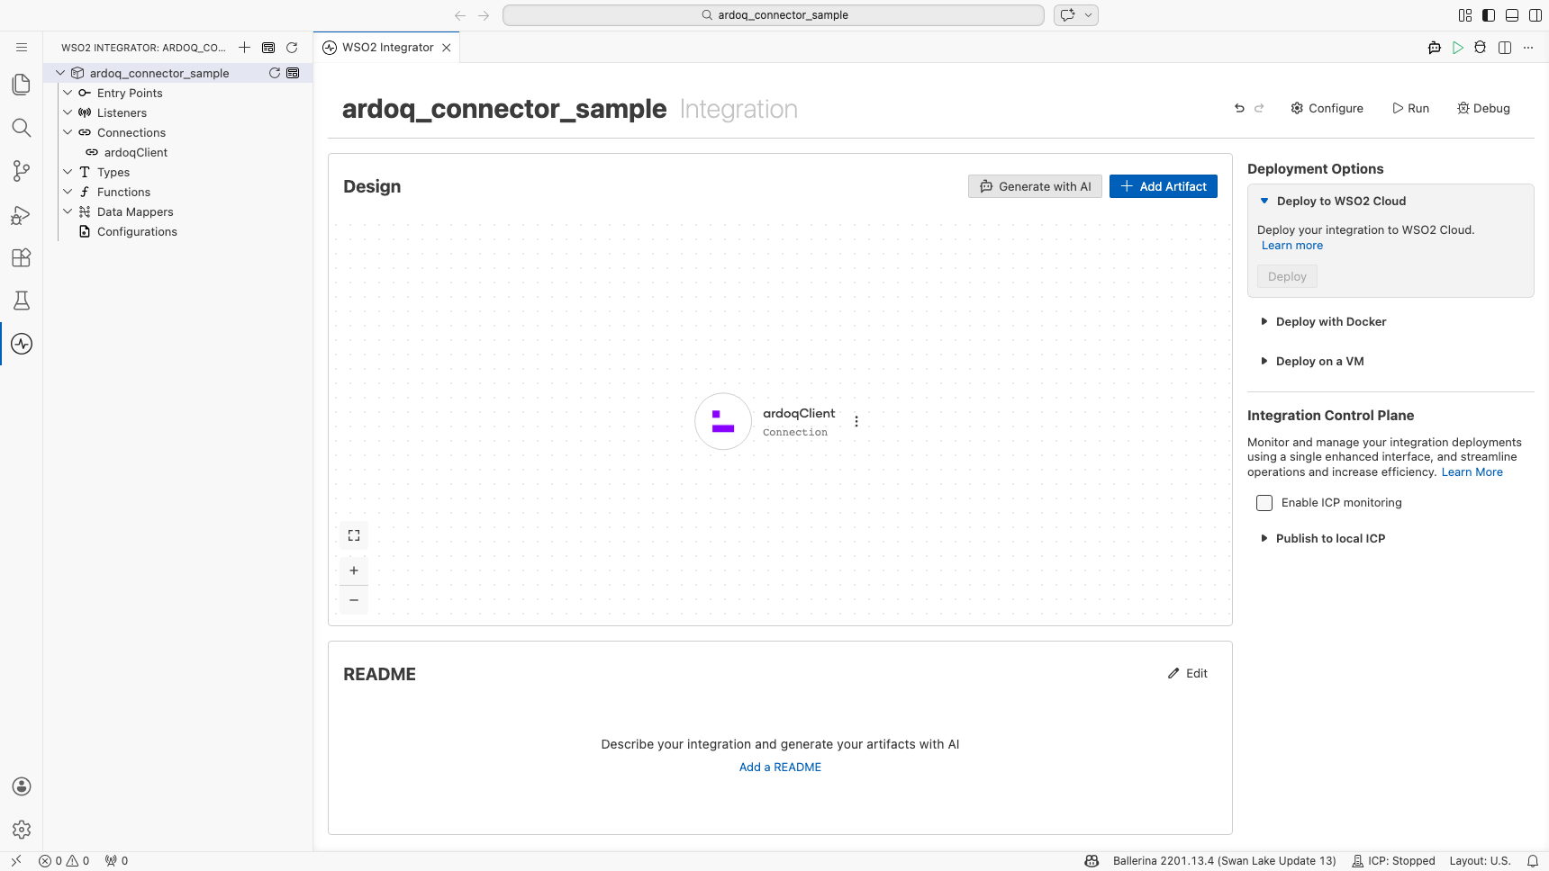The height and width of the screenshot is (871, 1549).
Task: Open the Search view in activity bar
Action: 22,128
